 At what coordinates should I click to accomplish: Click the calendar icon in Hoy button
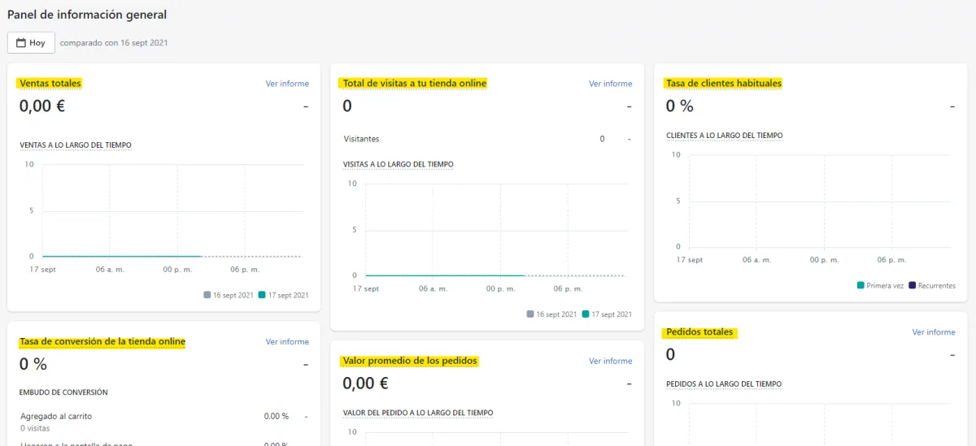point(21,43)
